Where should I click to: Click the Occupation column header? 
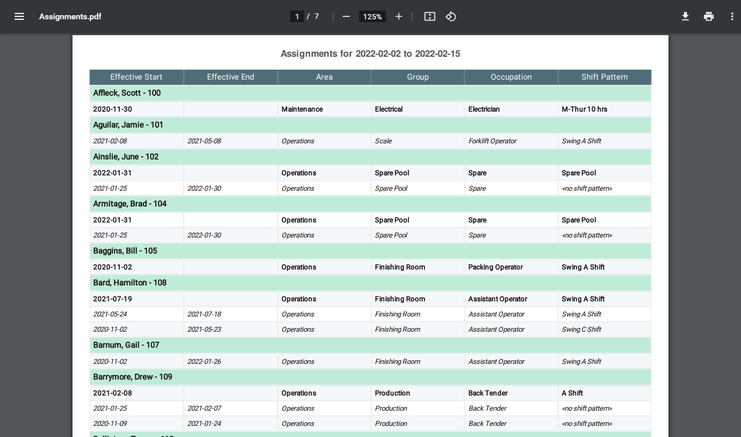(x=511, y=77)
